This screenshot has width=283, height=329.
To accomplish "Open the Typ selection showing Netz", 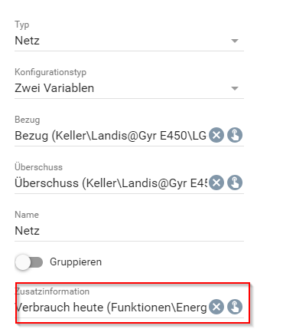I will [x=129, y=41].
